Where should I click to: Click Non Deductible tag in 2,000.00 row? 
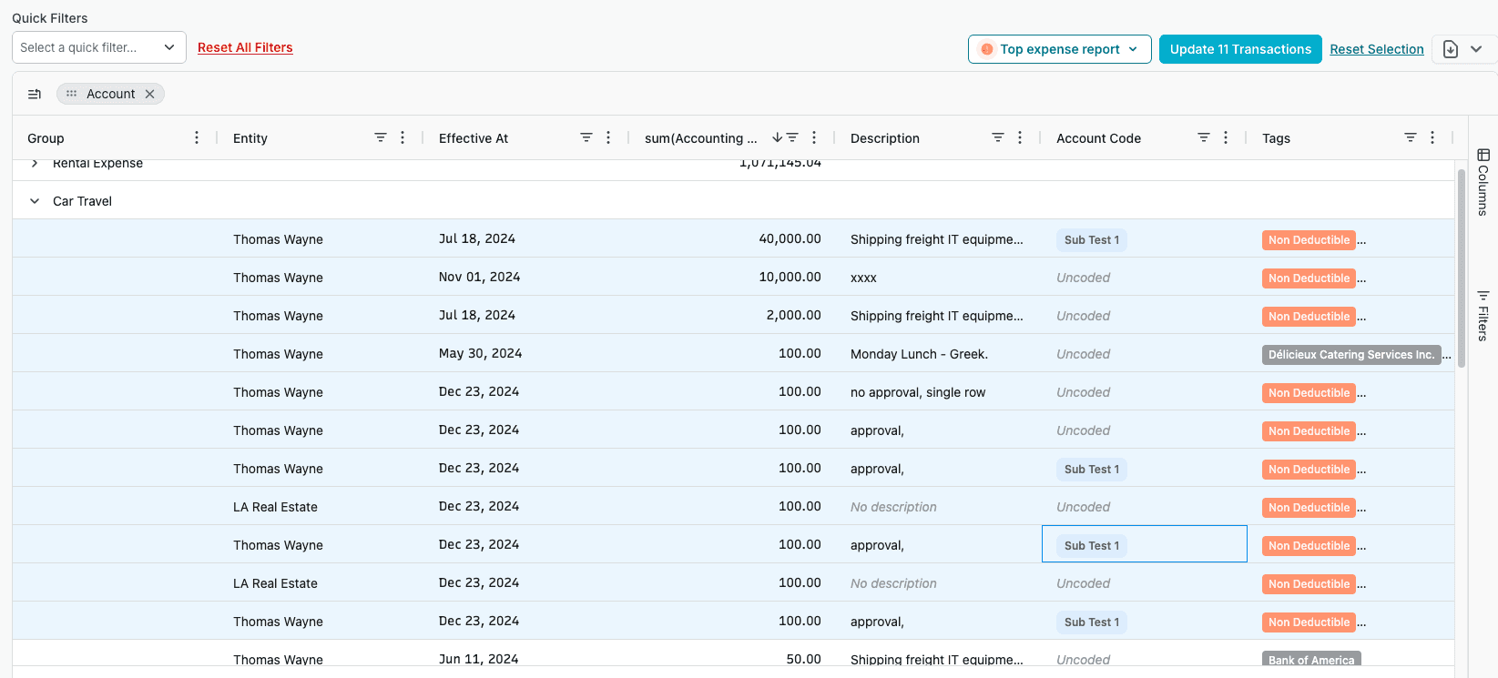[x=1309, y=317]
